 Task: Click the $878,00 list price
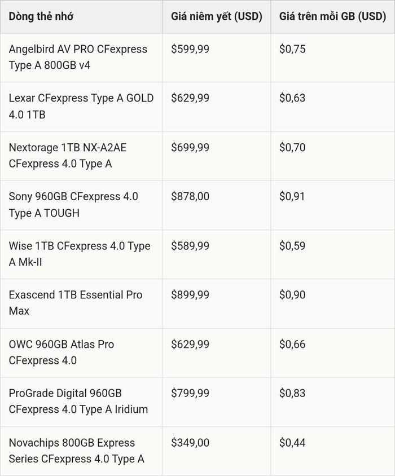190,196
